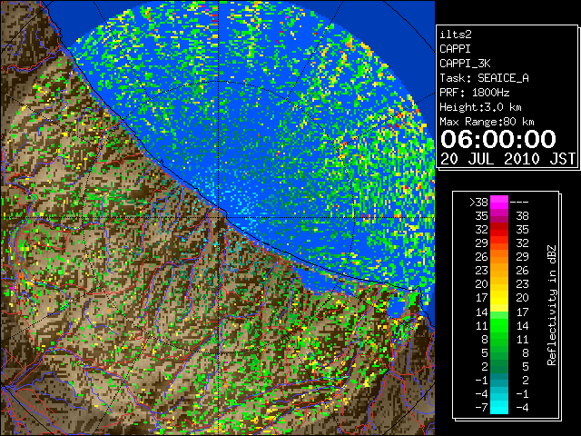Click the '>38' legend label
Image resolution: width=581 pixels, height=436 pixels.
pos(478,202)
